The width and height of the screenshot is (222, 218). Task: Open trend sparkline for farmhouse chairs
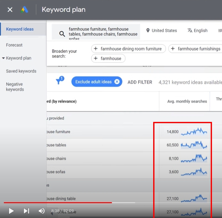point(194,158)
